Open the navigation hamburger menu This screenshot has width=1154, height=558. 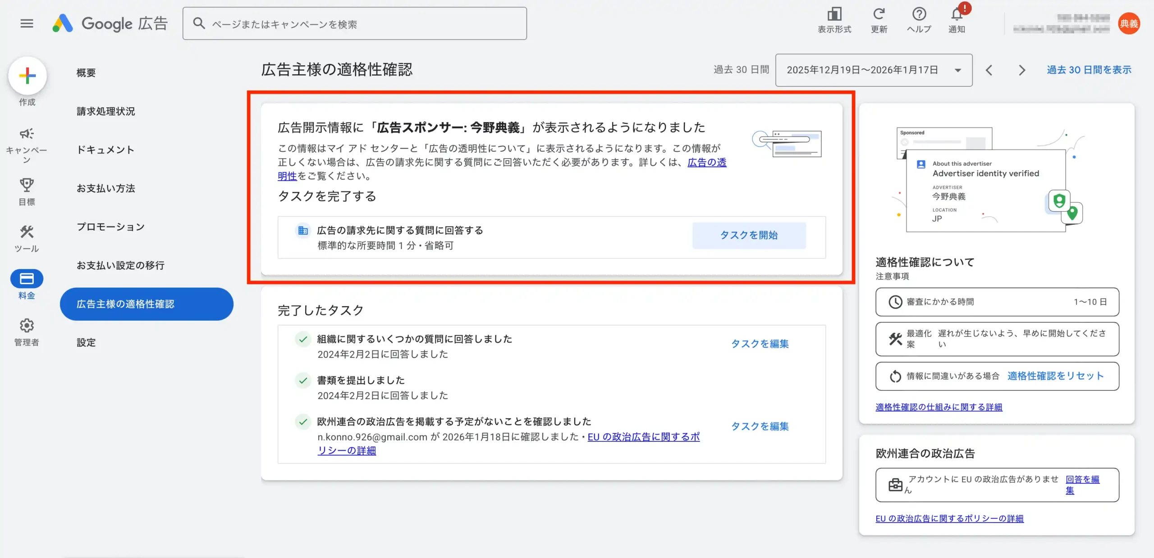(x=27, y=23)
